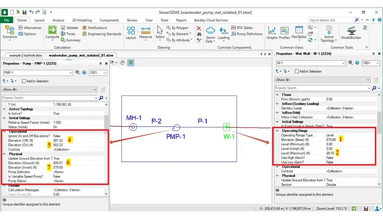Screen dimensions: 383x219
Task: Click the Property Search field in Wet Well panel
Action: [x=321, y=88]
